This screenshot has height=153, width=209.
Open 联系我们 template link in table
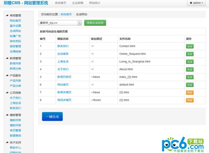[63, 46]
